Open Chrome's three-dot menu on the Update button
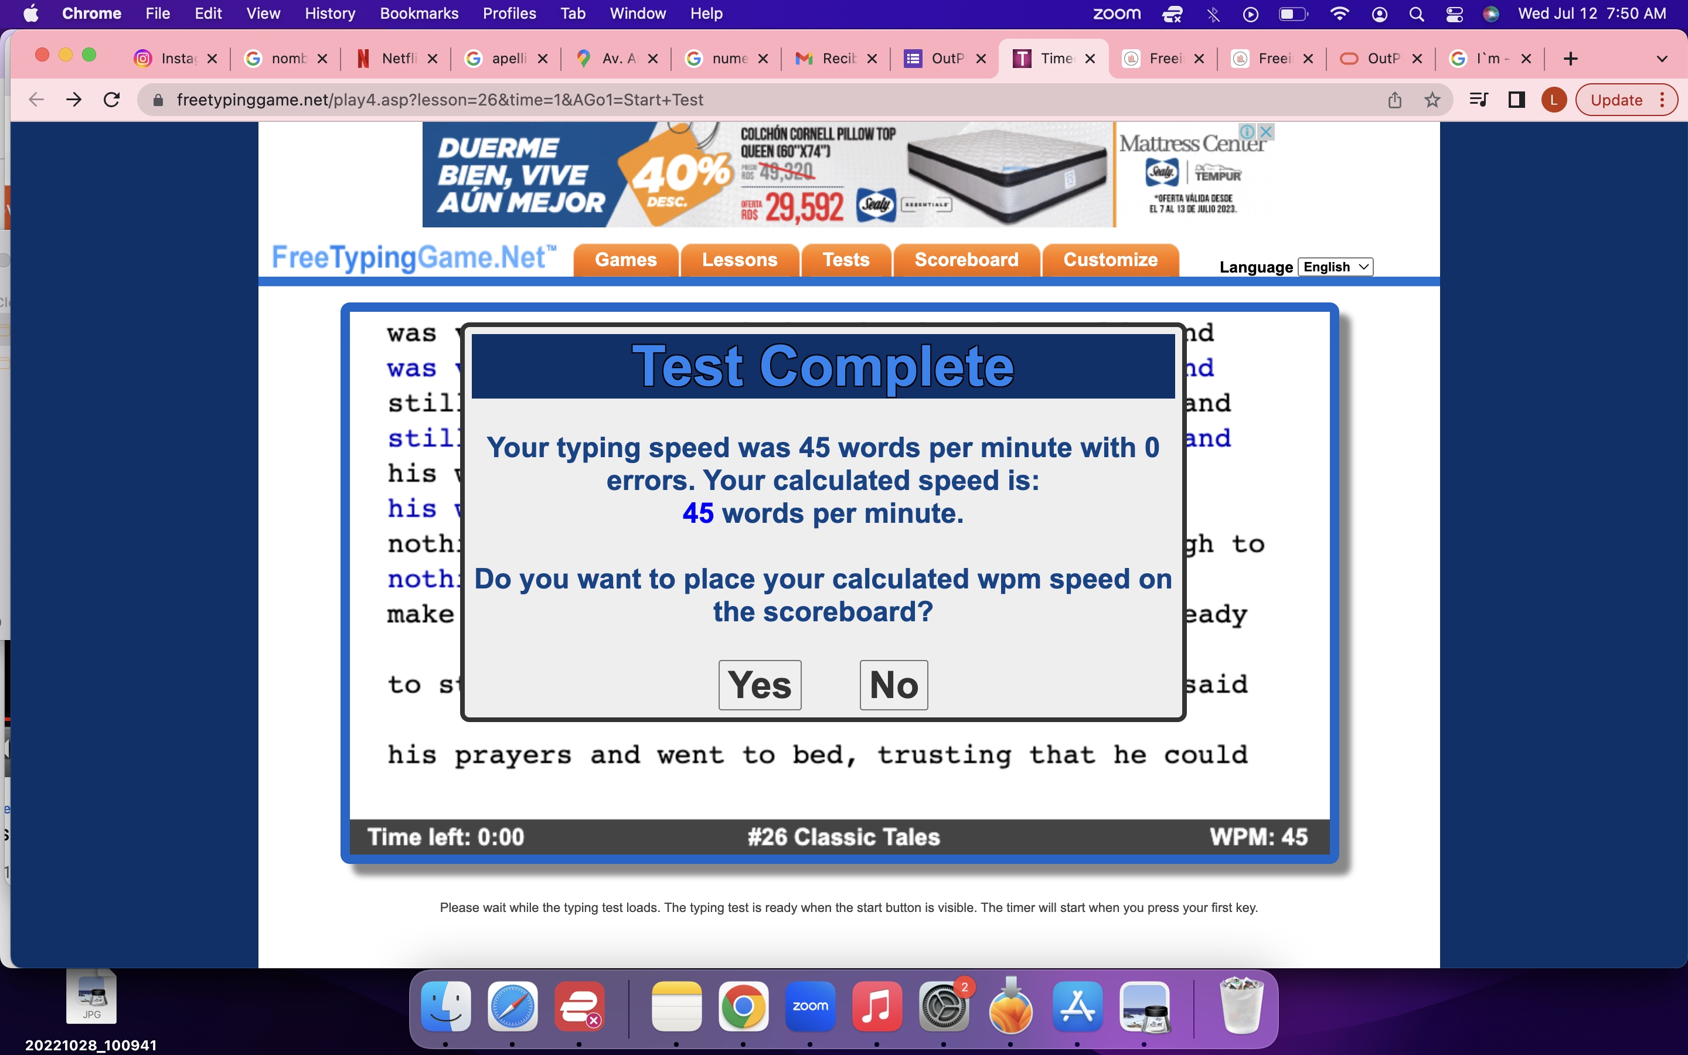The image size is (1688, 1055). 1663,100
